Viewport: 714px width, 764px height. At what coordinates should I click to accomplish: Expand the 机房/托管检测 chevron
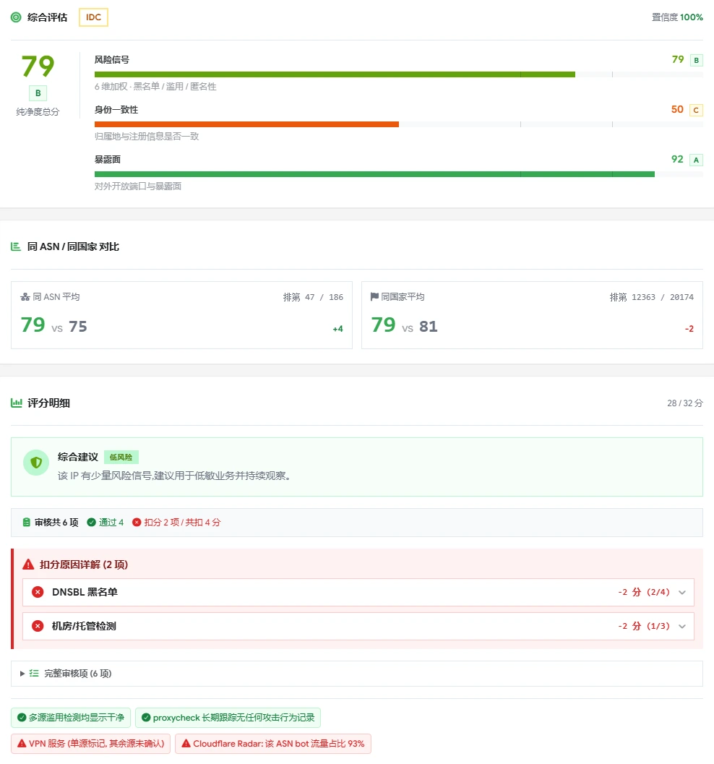[x=682, y=627]
